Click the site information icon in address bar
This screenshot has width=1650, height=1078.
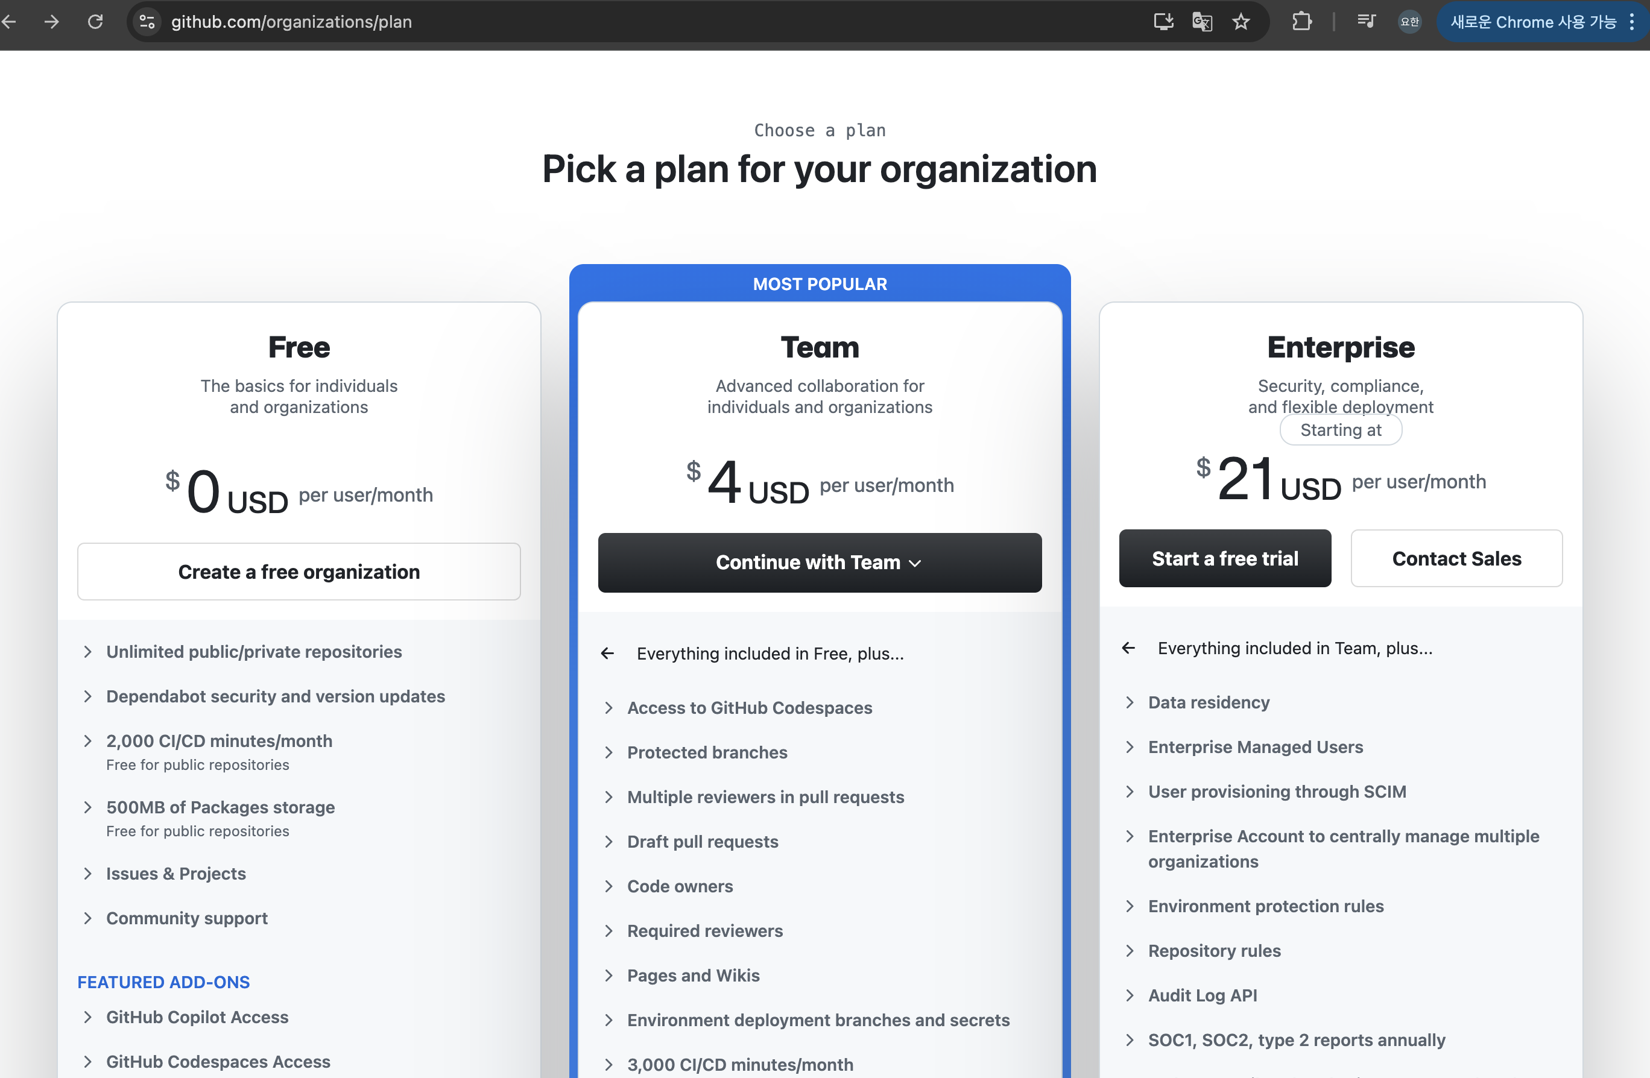[x=147, y=22]
